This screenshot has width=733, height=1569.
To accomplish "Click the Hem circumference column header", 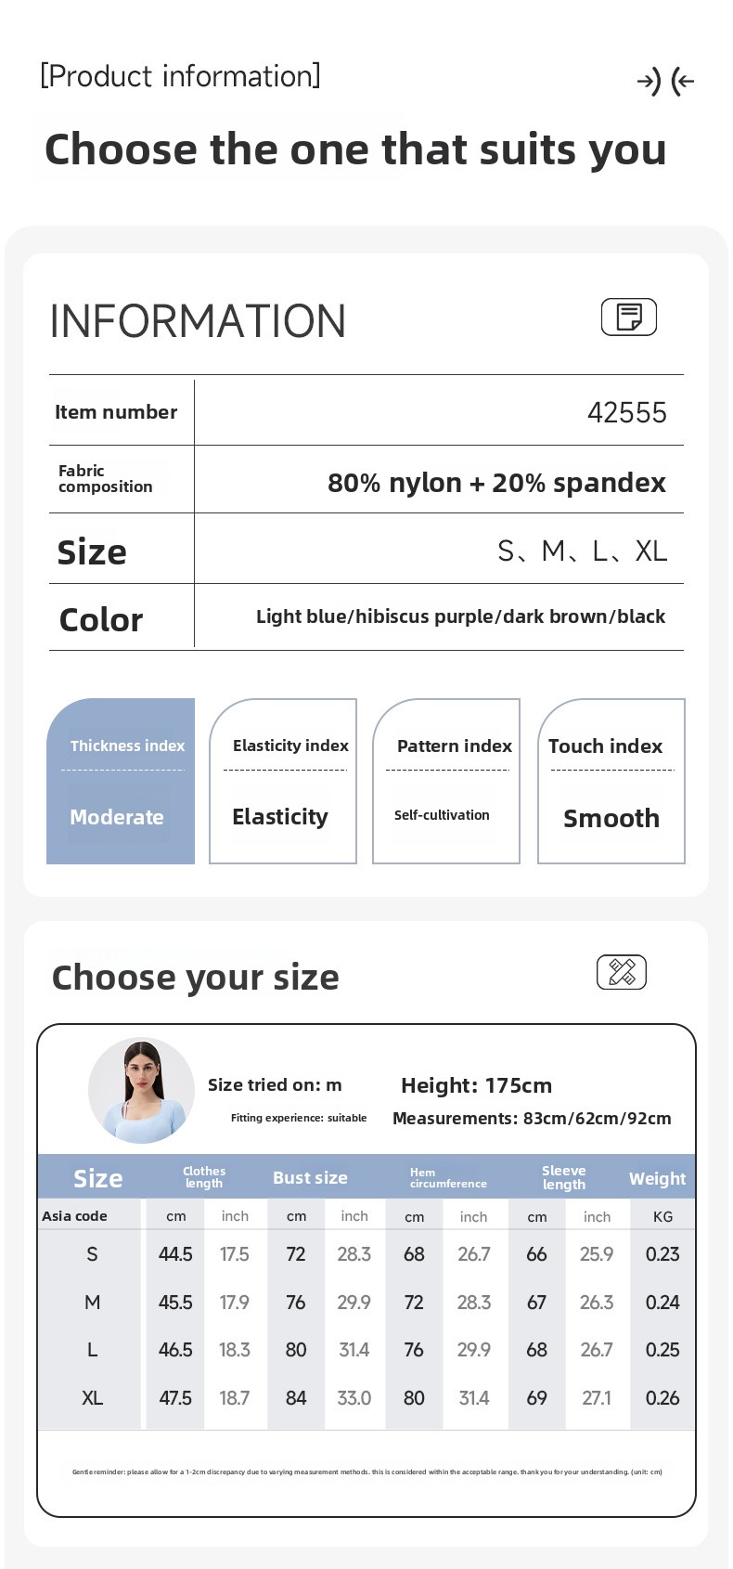I will (448, 1178).
